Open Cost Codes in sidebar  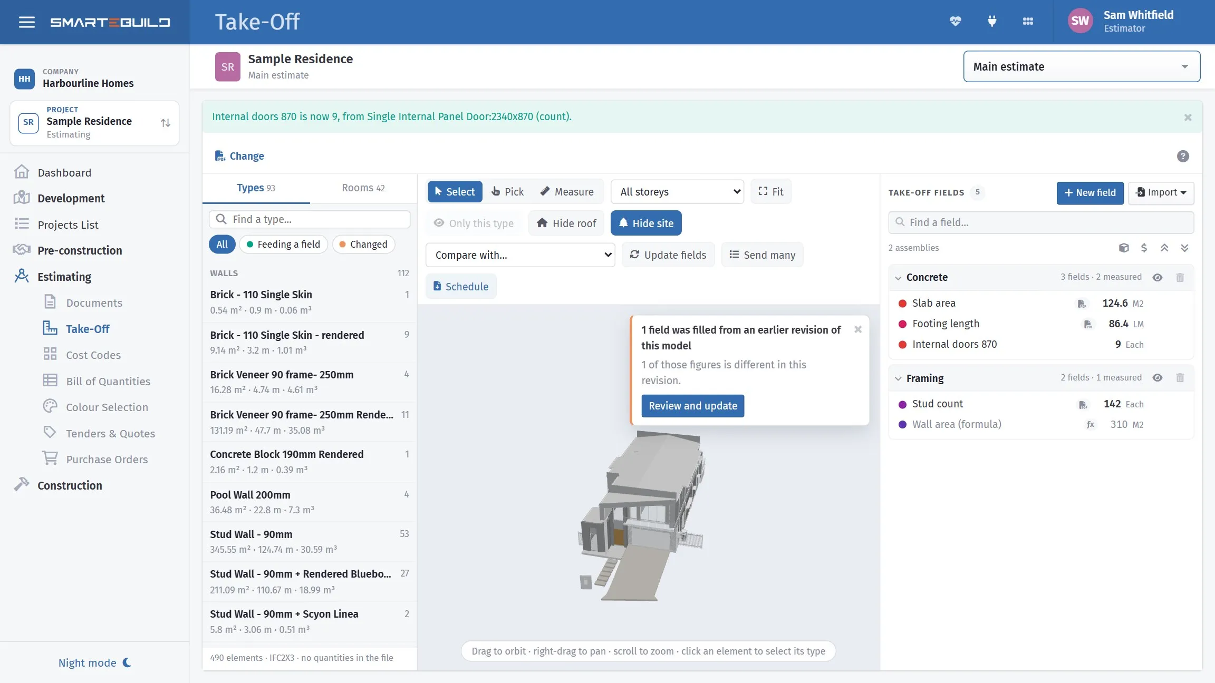click(93, 355)
